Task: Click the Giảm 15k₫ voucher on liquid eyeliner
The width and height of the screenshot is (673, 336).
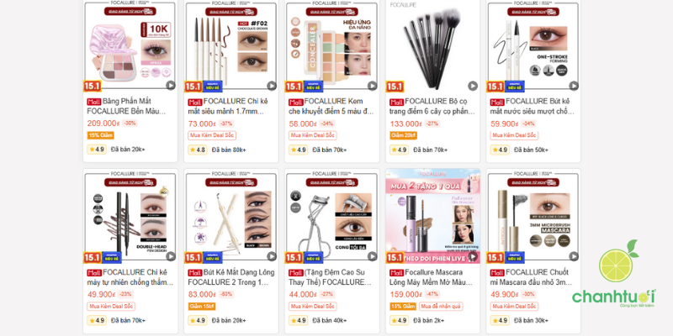Action: pyautogui.click(x=202, y=307)
